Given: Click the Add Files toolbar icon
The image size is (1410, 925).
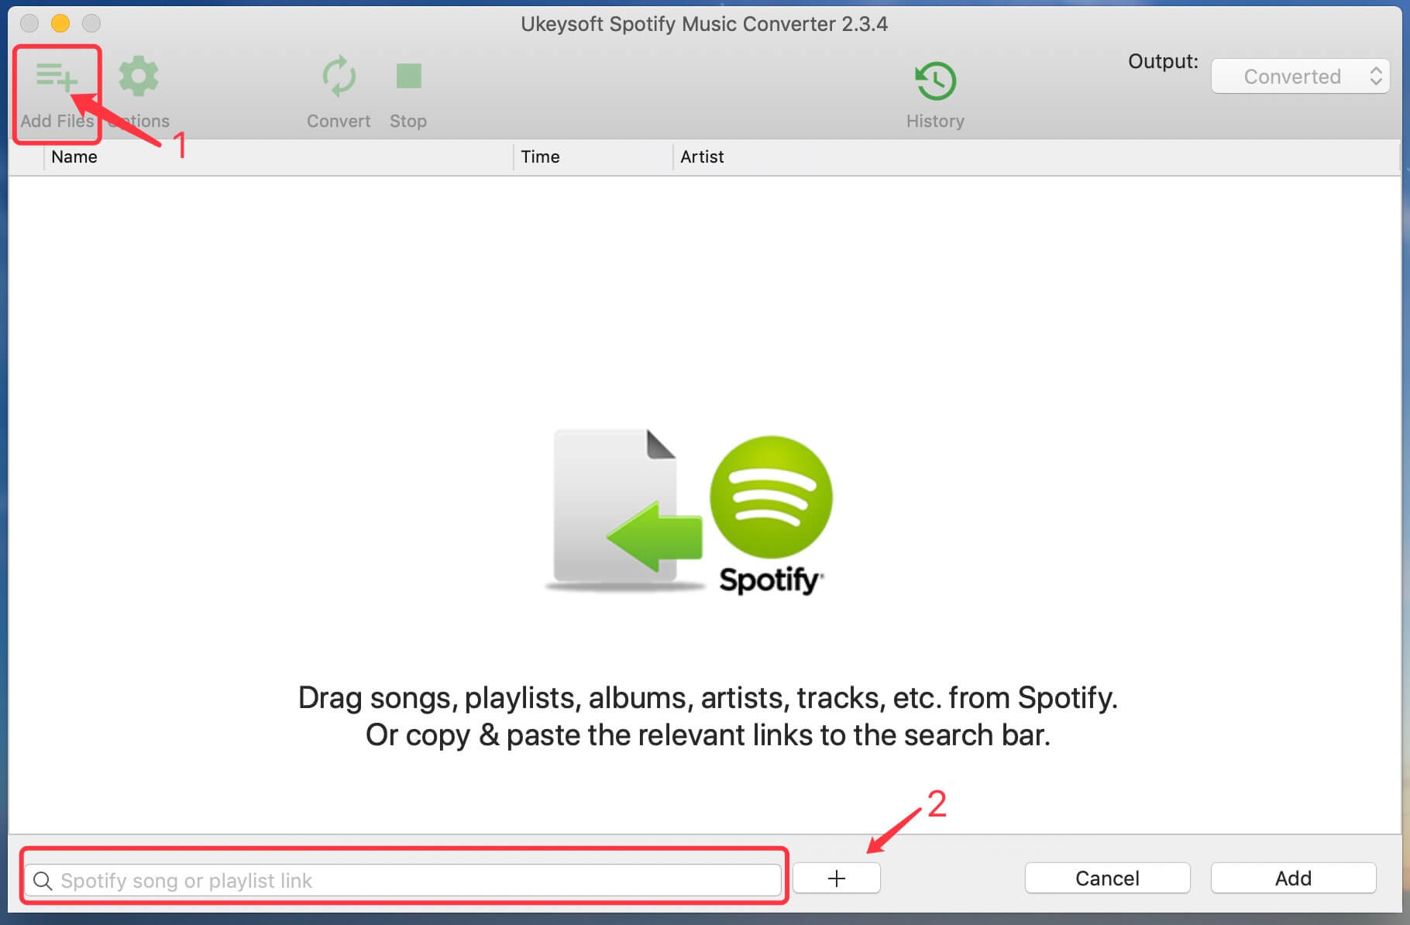Looking at the screenshot, I should (57, 77).
